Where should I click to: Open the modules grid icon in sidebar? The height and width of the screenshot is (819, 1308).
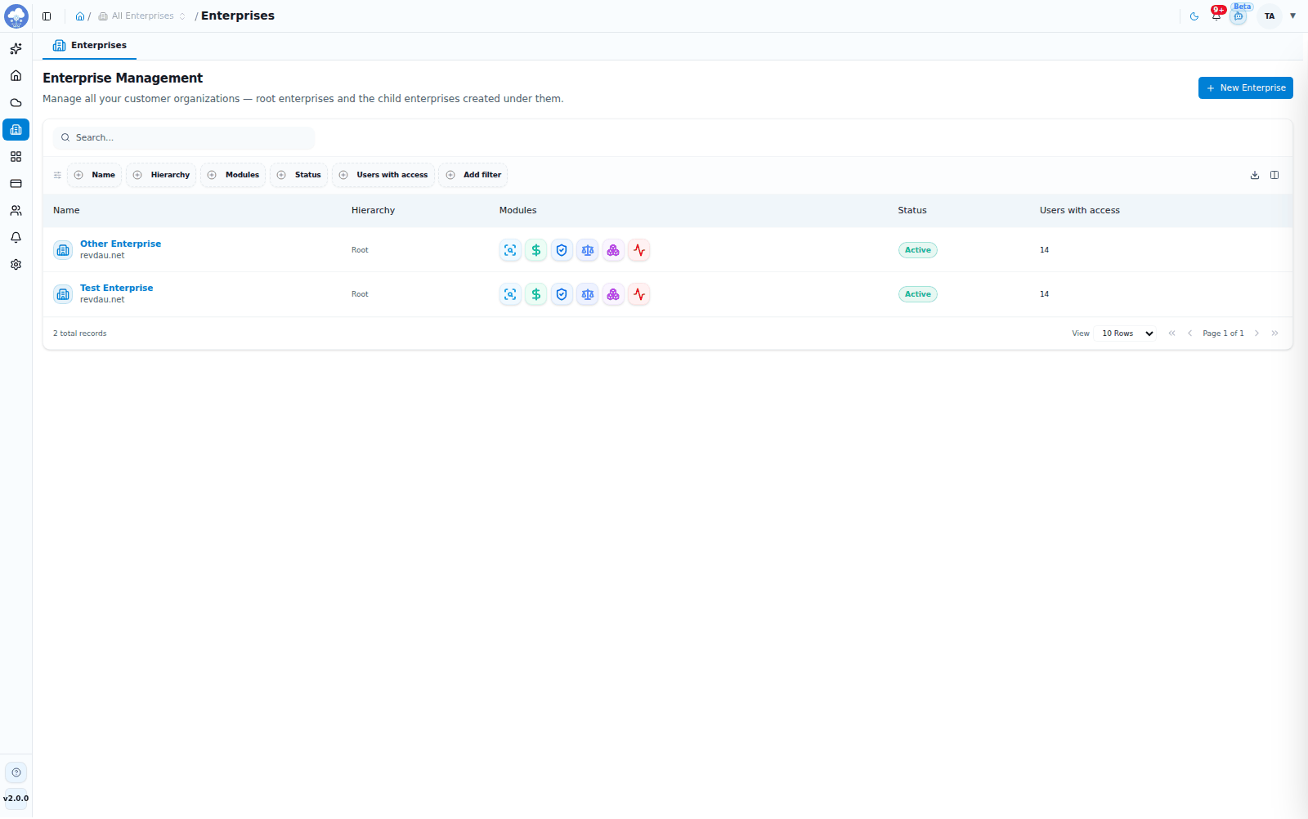(x=16, y=157)
